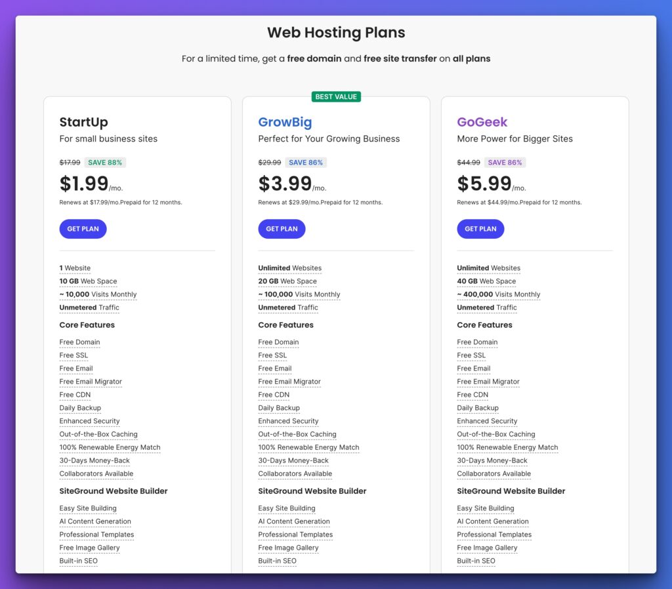Click the StartUp SAVE 88% badge

104,163
